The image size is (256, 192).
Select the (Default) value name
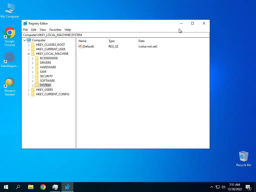[88, 46]
